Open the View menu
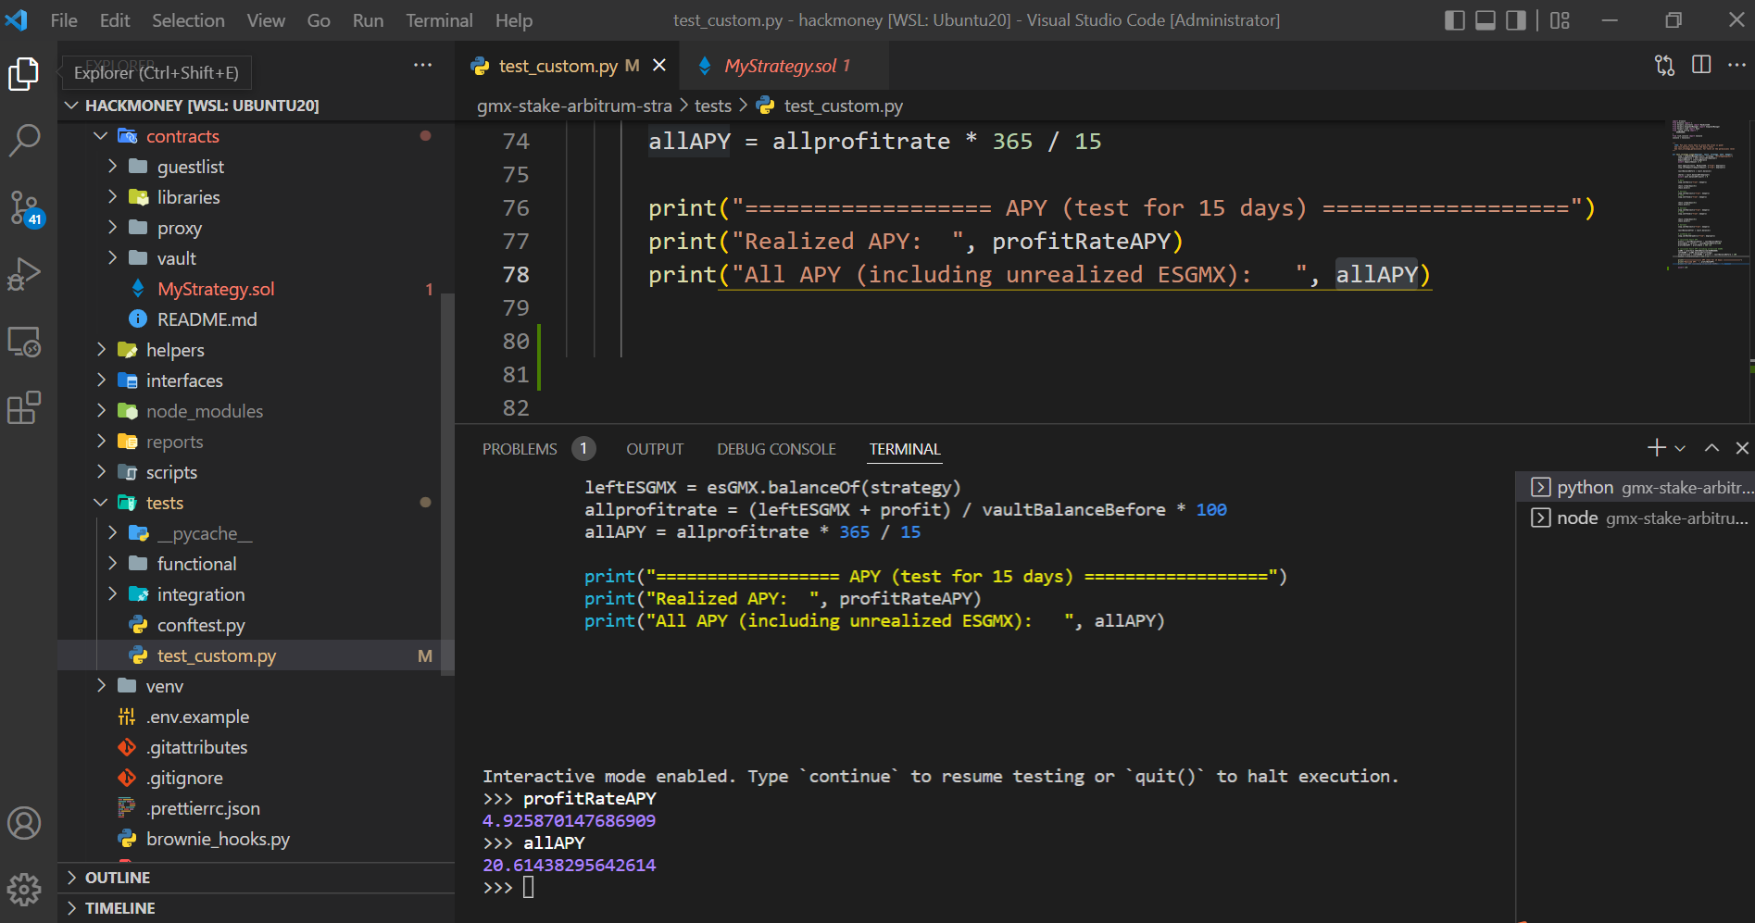1755x923 pixels. coord(266,20)
